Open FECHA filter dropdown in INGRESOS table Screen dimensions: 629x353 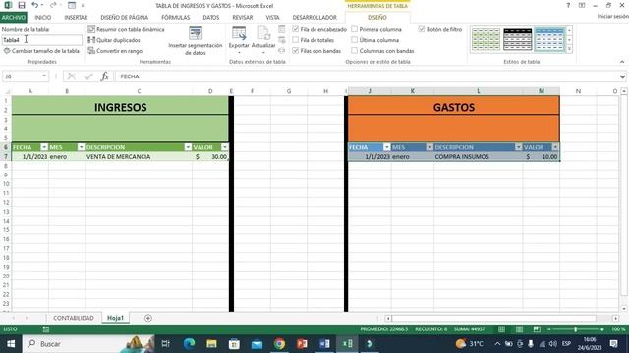(44, 147)
